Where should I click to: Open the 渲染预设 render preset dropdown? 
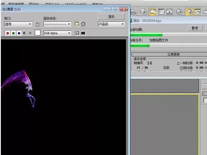57,24
